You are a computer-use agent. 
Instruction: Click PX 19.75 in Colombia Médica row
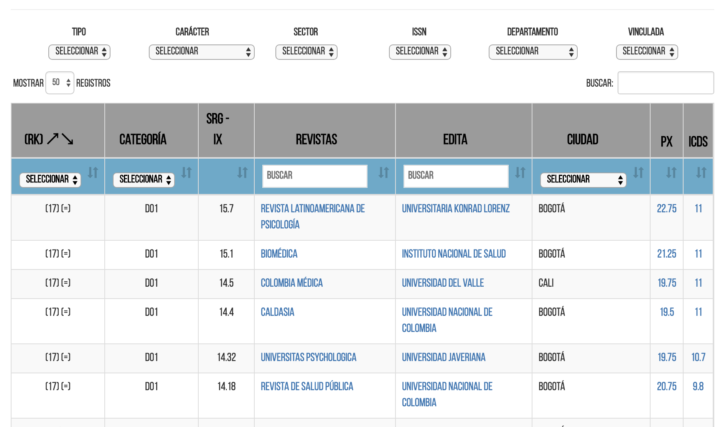coord(667,283)
